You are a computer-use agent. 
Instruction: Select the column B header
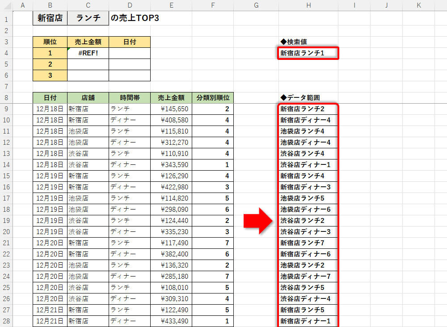click(50, 5)
